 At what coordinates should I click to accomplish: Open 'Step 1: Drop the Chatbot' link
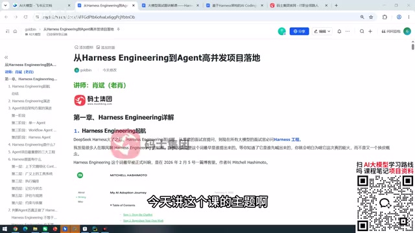137,215
